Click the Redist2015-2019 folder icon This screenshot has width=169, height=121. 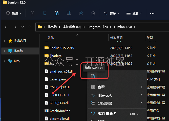47,47
